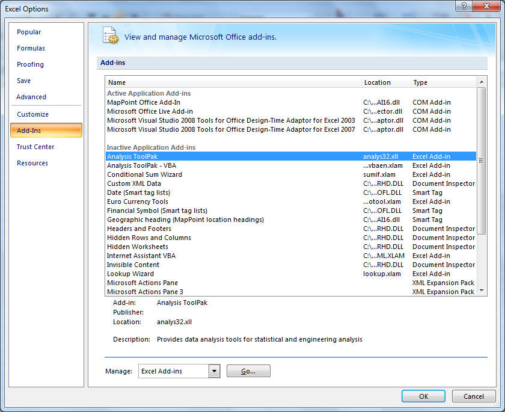505x412 pixels.
Task: Select Hidden Rows and Columns row
Action: click(x=291, y=238)
